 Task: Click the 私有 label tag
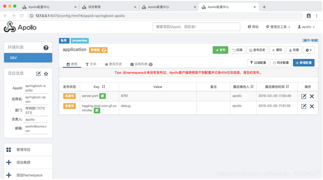coord(64,41)
